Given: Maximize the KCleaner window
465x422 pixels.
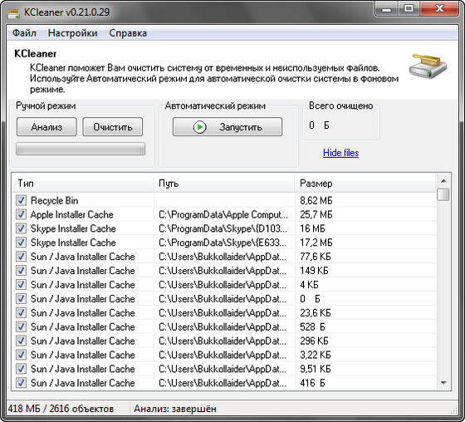Looking at the screenshot, I should tap(409, 9).
